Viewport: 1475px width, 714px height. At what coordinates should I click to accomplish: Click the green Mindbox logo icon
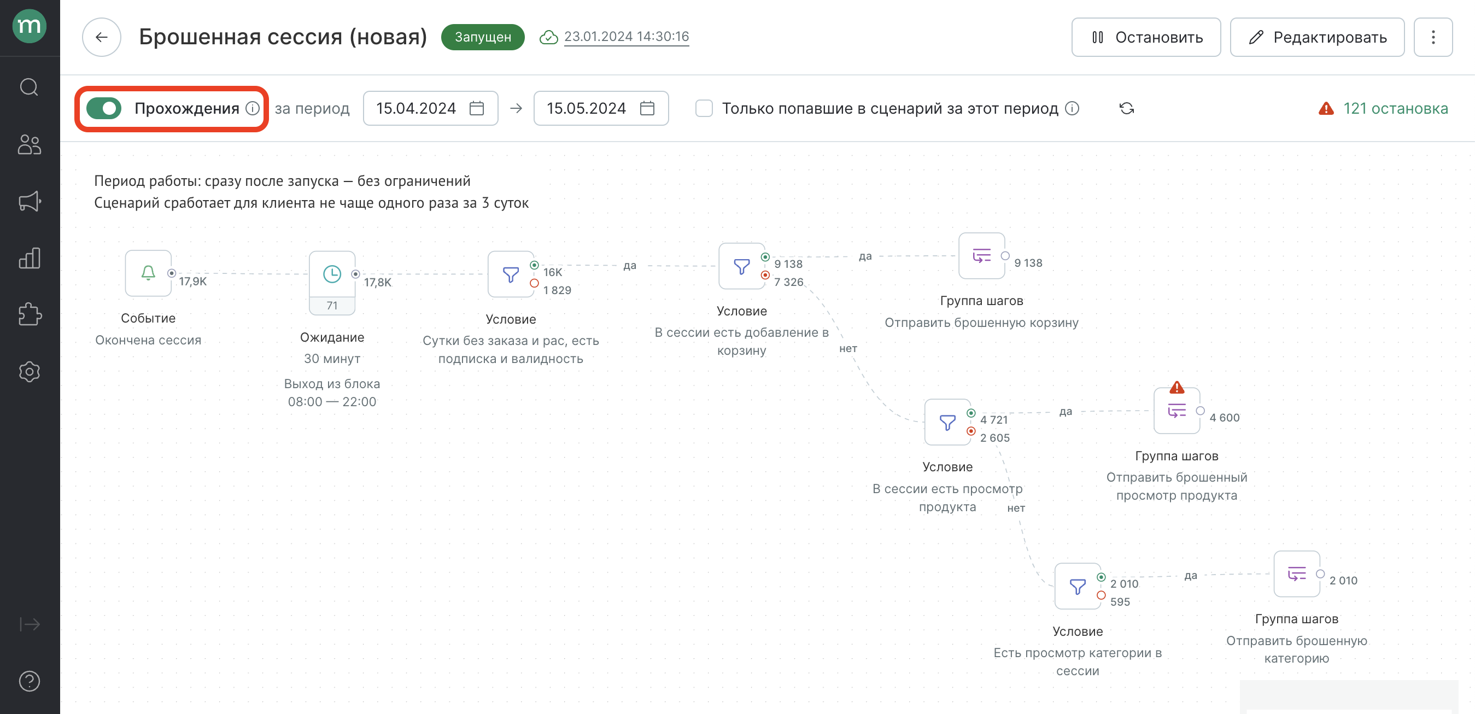click(29, 26)
